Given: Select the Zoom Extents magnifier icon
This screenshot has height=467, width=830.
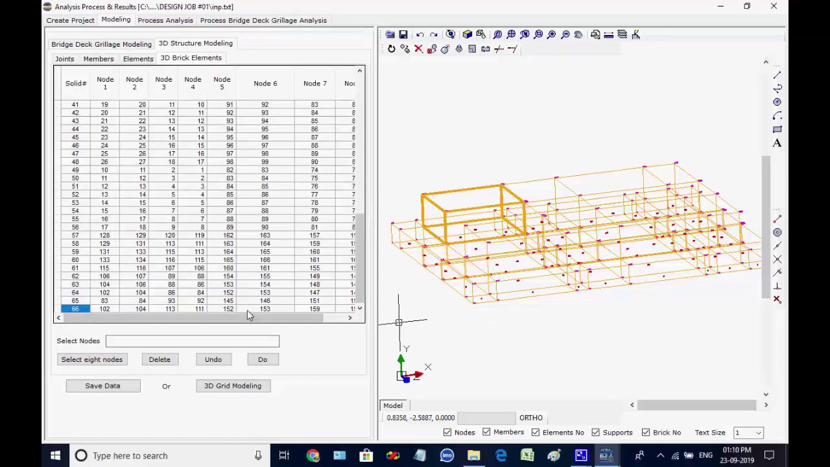Looking at the screenshot, I should pyautogui.click(x=511, y=34).
